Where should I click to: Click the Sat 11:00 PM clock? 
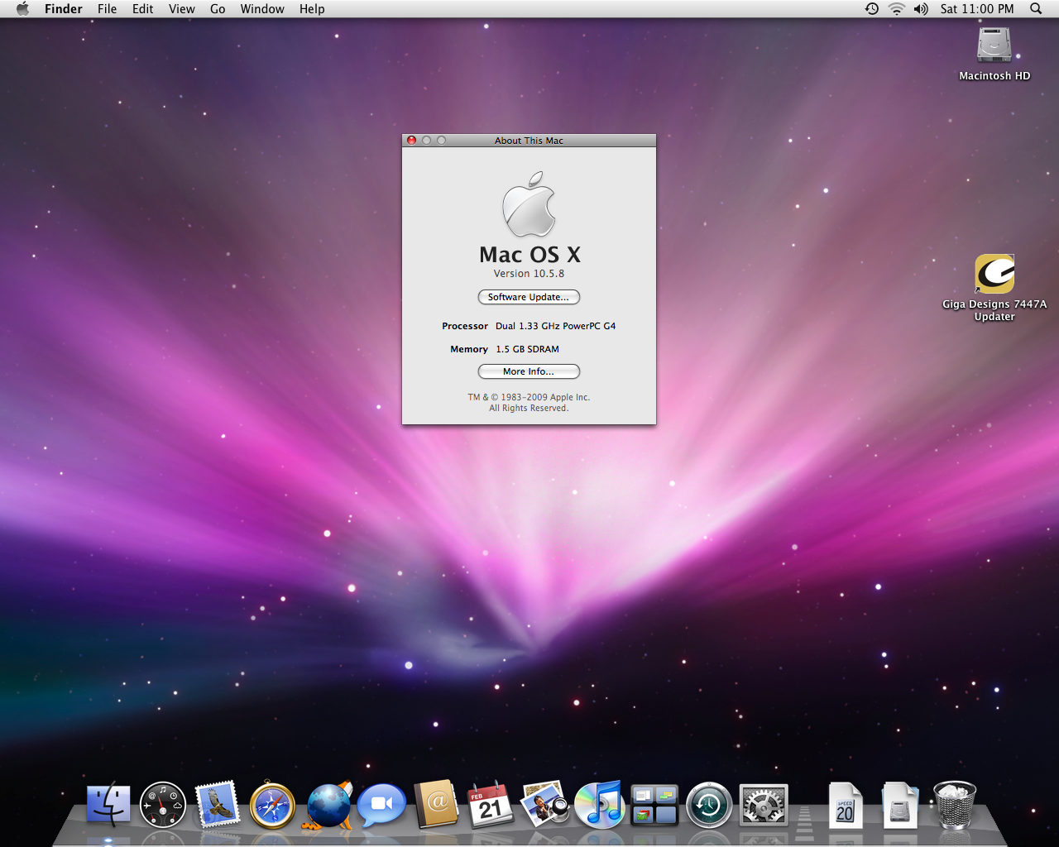(x=976, y=8)
